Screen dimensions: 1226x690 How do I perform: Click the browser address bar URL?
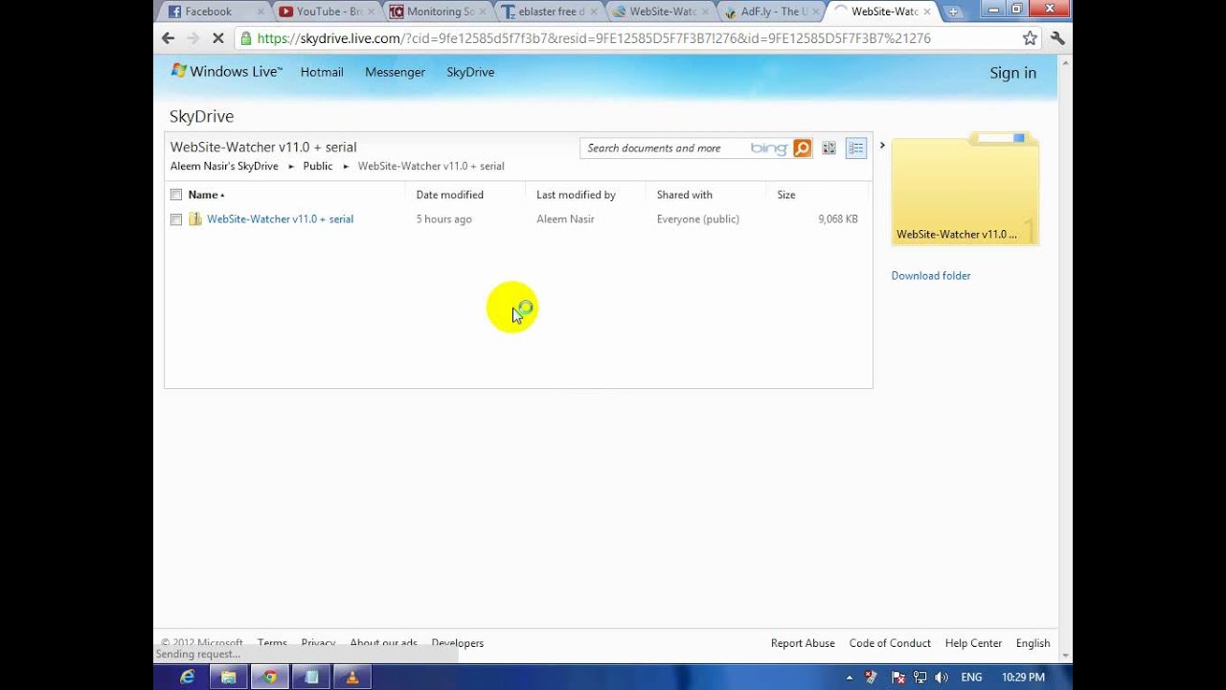tap(594, 38)
